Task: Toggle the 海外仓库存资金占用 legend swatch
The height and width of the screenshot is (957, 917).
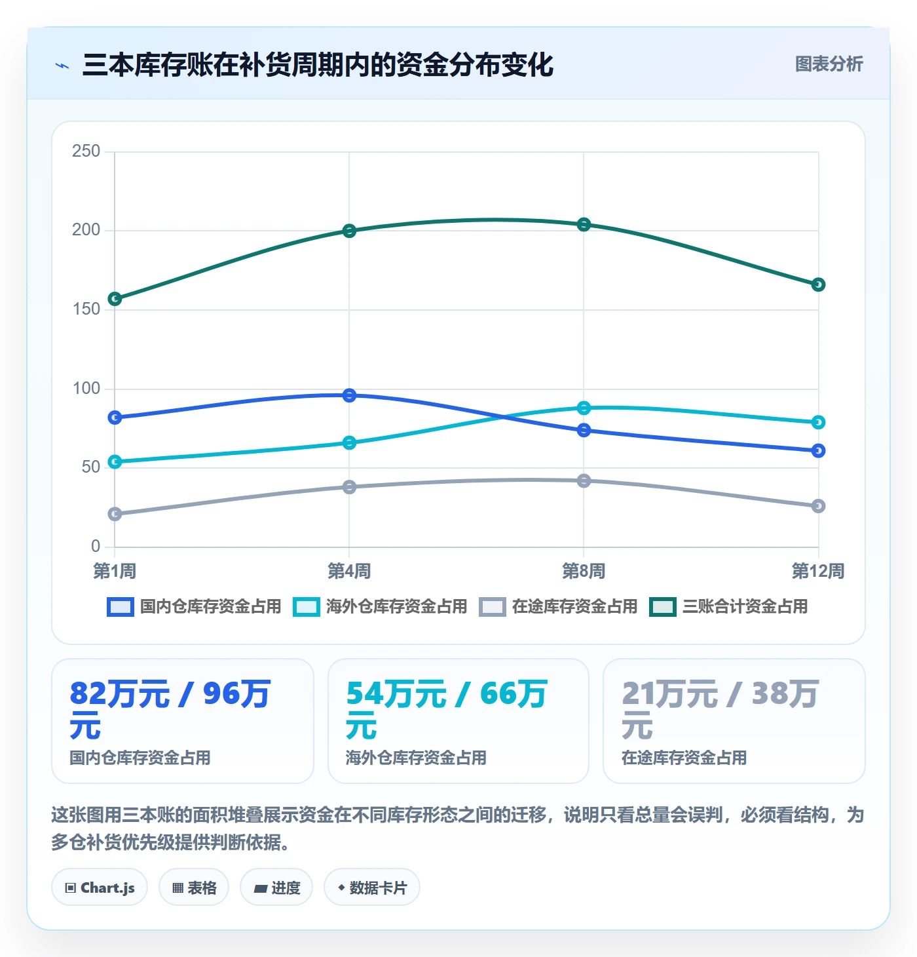Action: pos(307,607)
